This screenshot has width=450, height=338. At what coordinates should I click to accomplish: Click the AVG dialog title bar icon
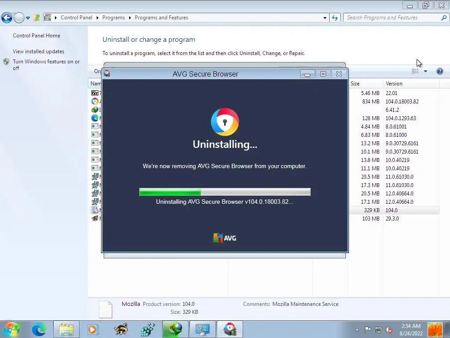point(107,73)
